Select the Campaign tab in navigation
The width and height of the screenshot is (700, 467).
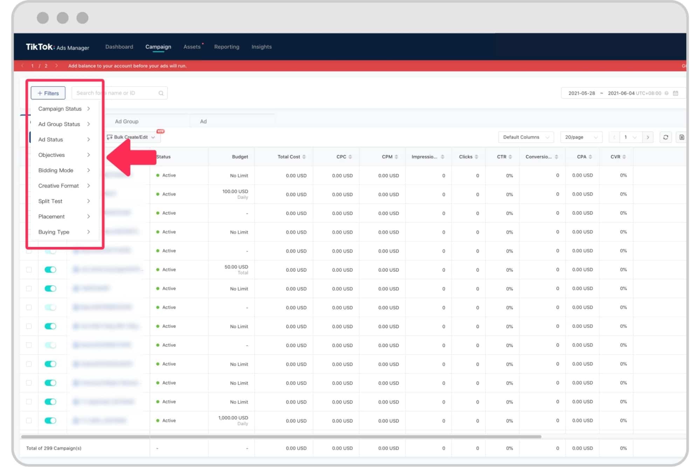pyautogui.click(x=158, y=46)
